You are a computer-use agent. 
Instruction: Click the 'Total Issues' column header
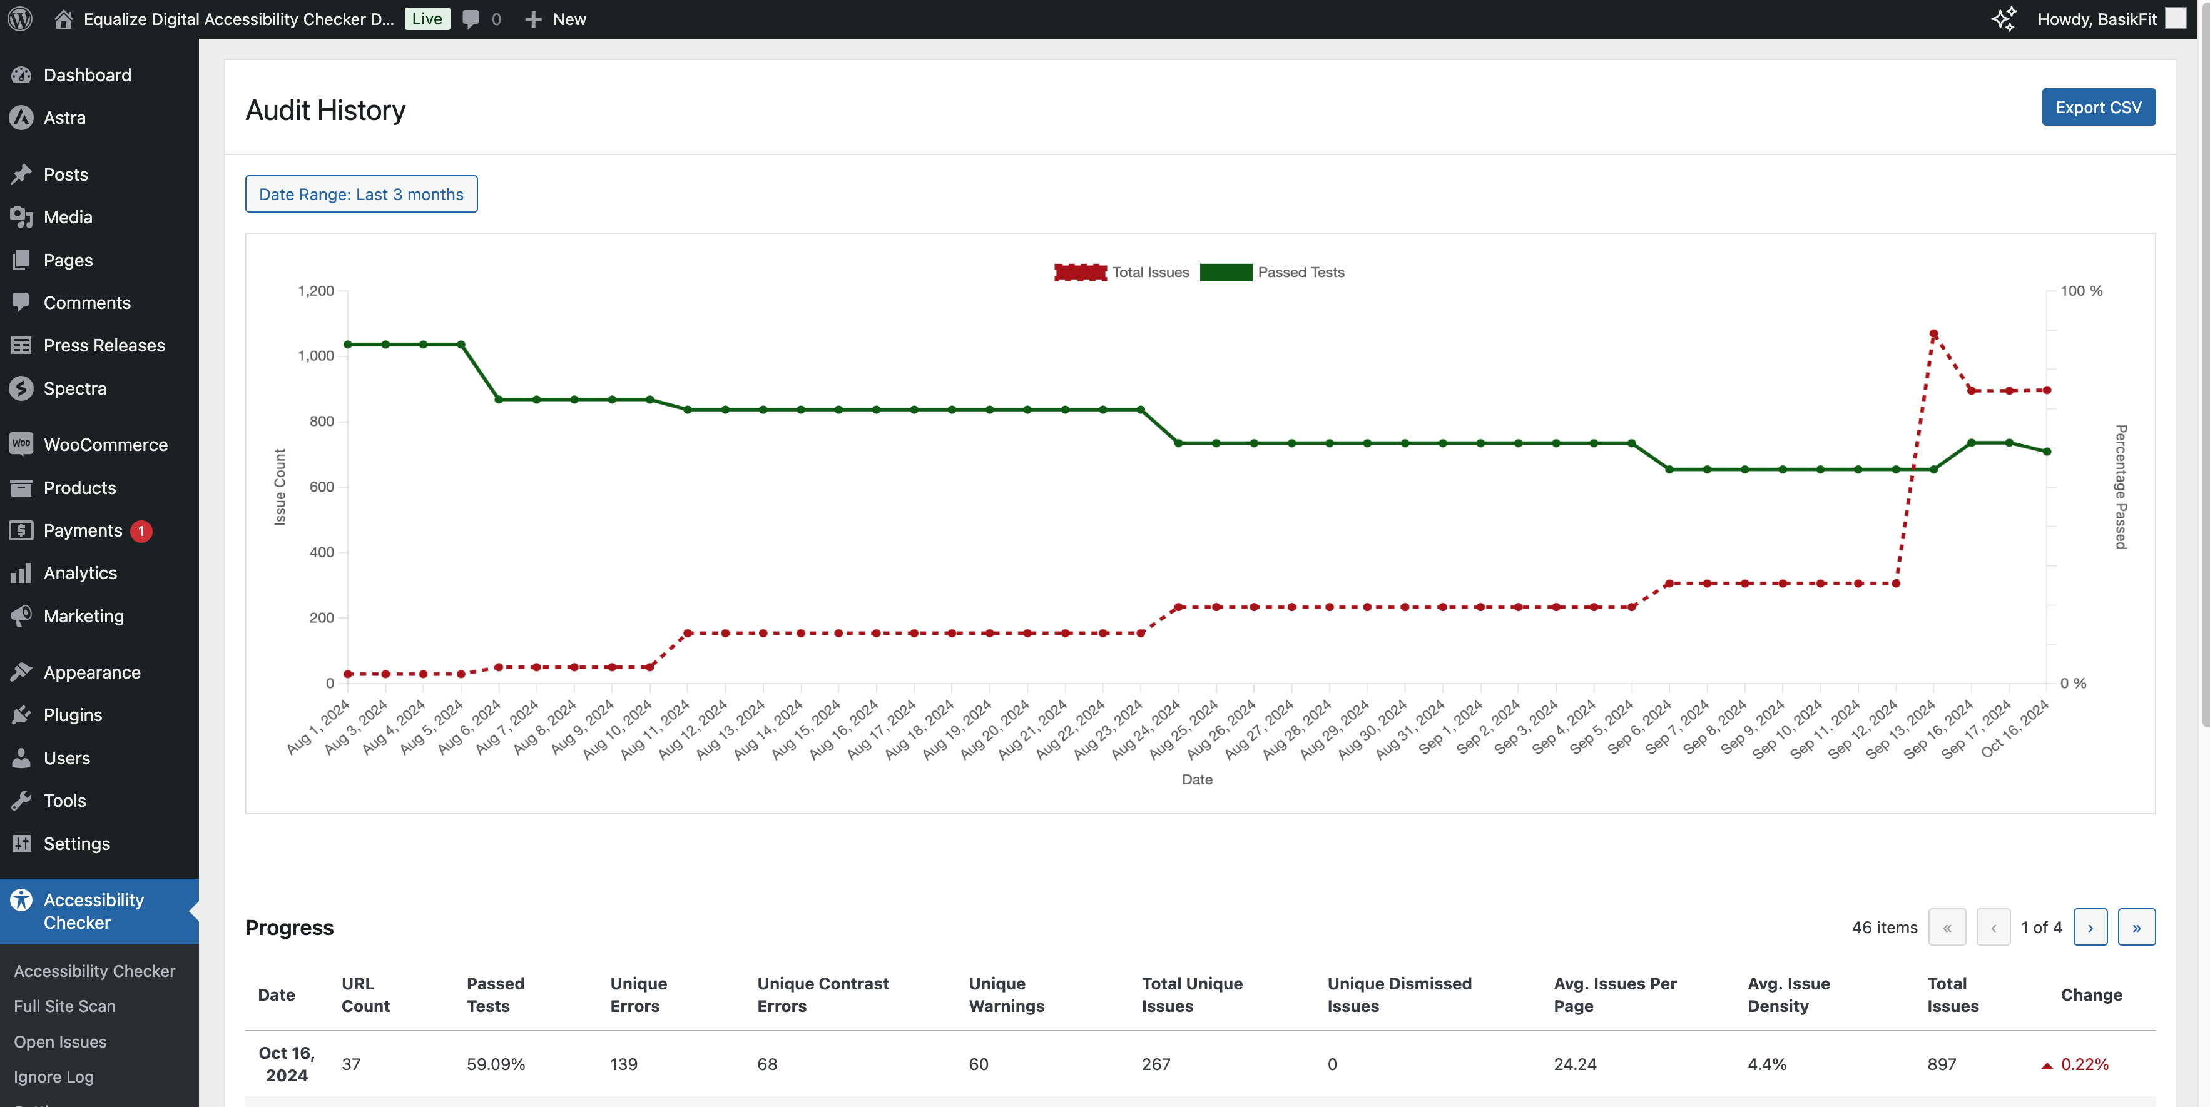pyautogui.click(x=1953, y=994)
